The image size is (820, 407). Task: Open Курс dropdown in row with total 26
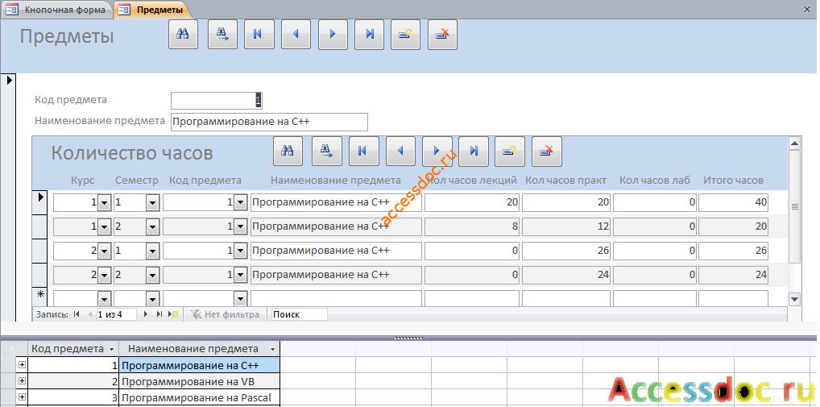click(x=105, y=251)
